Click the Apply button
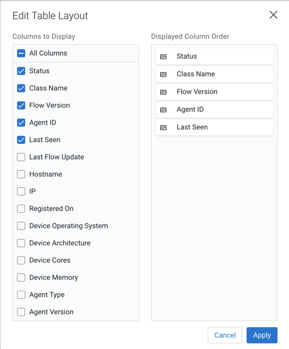The width and height of the screenshot is (289, 349). point(262,335)
